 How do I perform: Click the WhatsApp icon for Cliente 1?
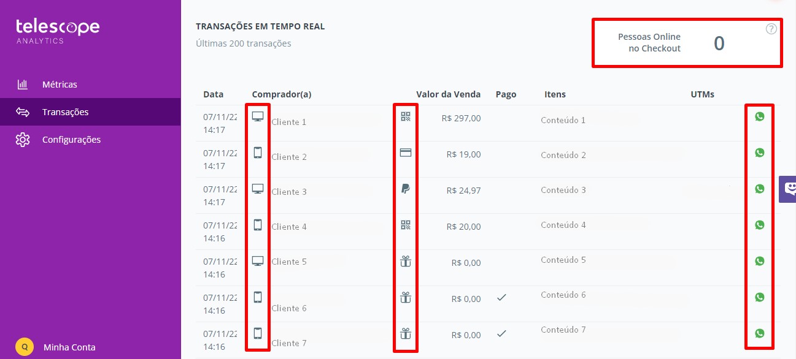click(x=760, y=116)
